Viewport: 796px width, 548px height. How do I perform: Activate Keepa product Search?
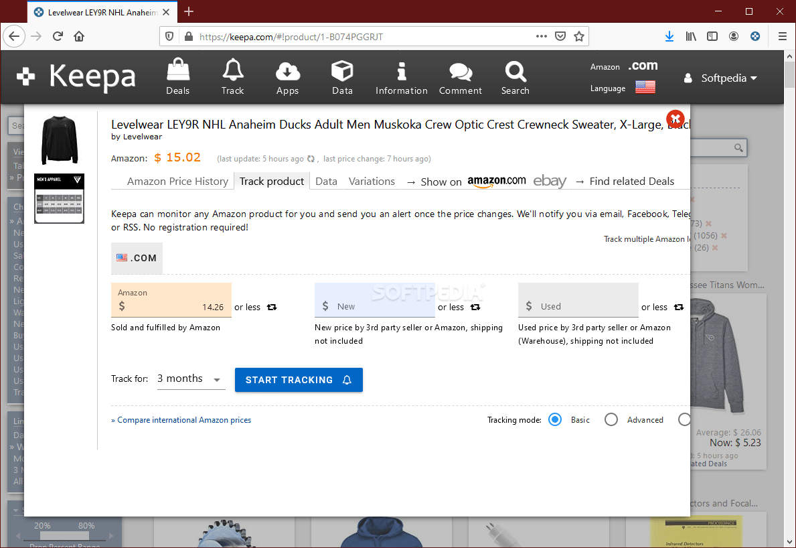(515, 76)
